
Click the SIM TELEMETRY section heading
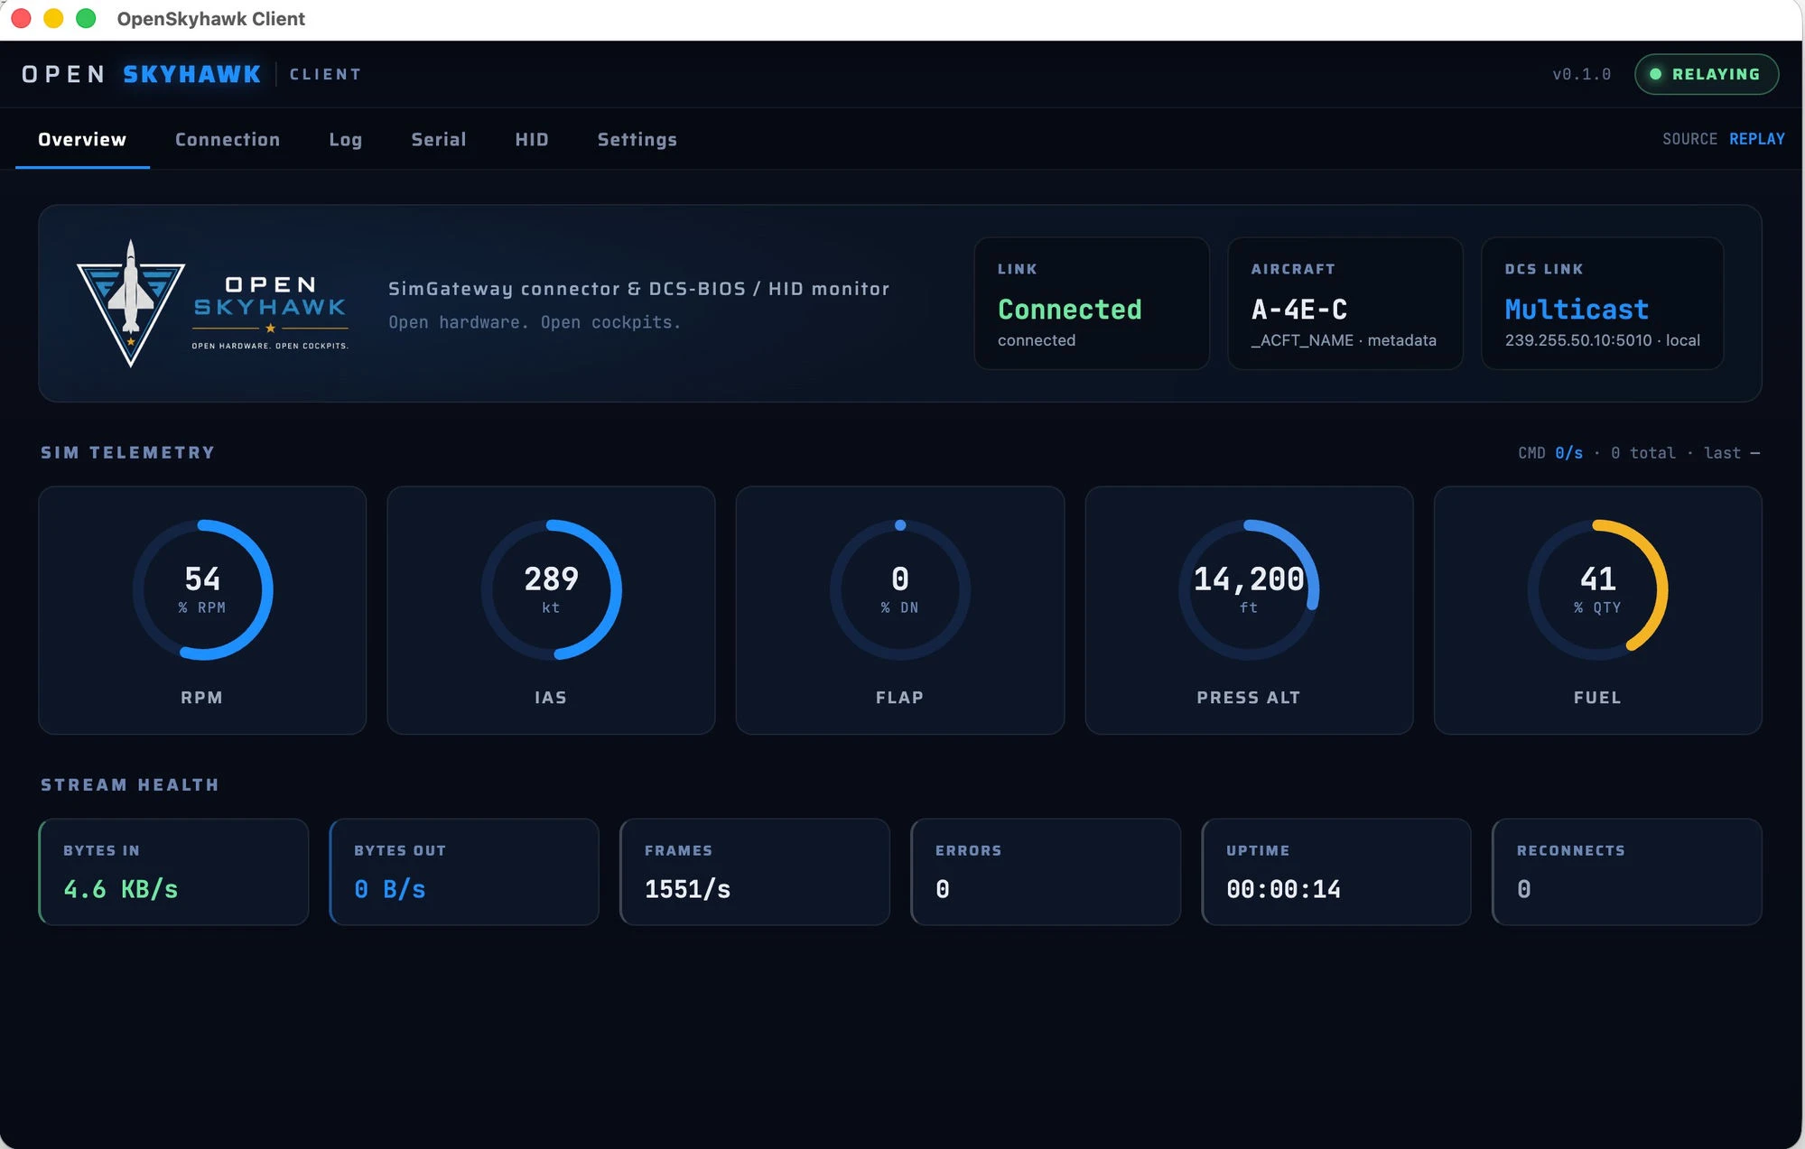[x=127, y=452]
